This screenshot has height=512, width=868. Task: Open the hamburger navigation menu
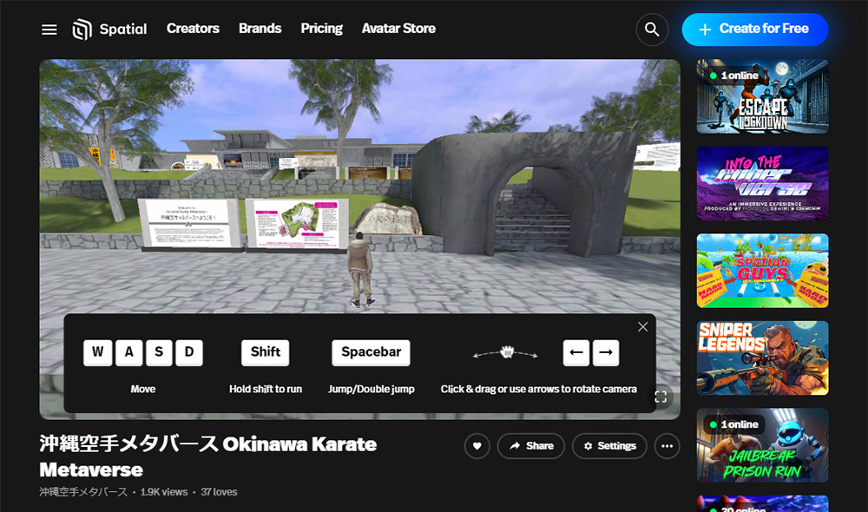49,30
